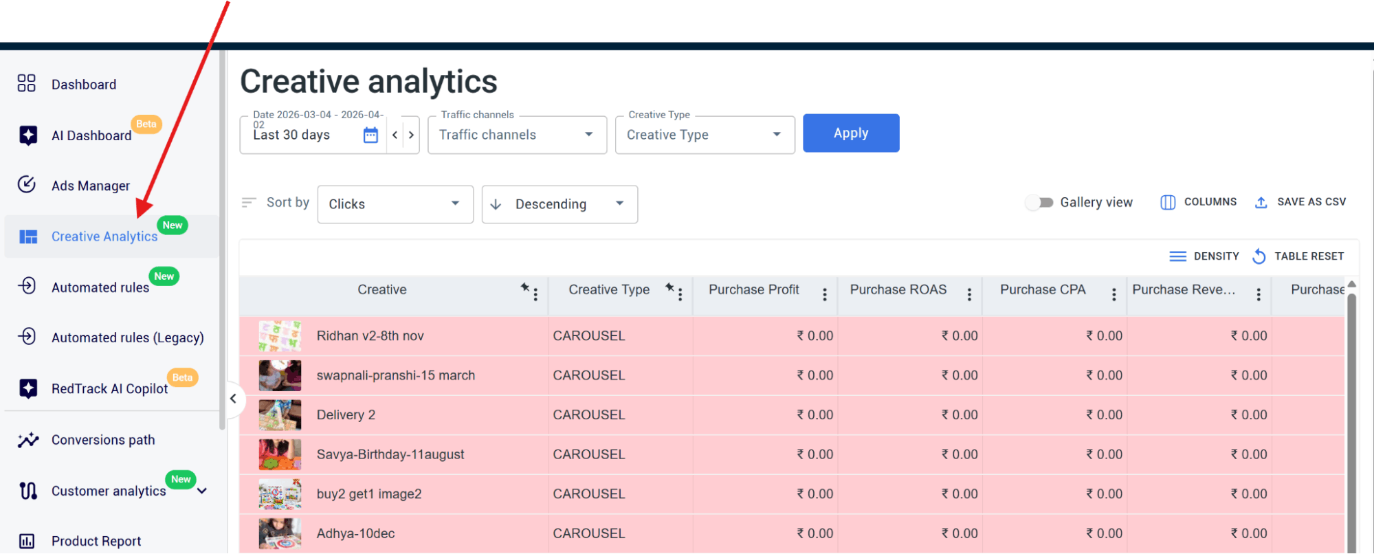The height and width of the screenshot is (554, 1374).
Task: Click the AI Dashboard sparkle icon
Action: coord(28,135)
